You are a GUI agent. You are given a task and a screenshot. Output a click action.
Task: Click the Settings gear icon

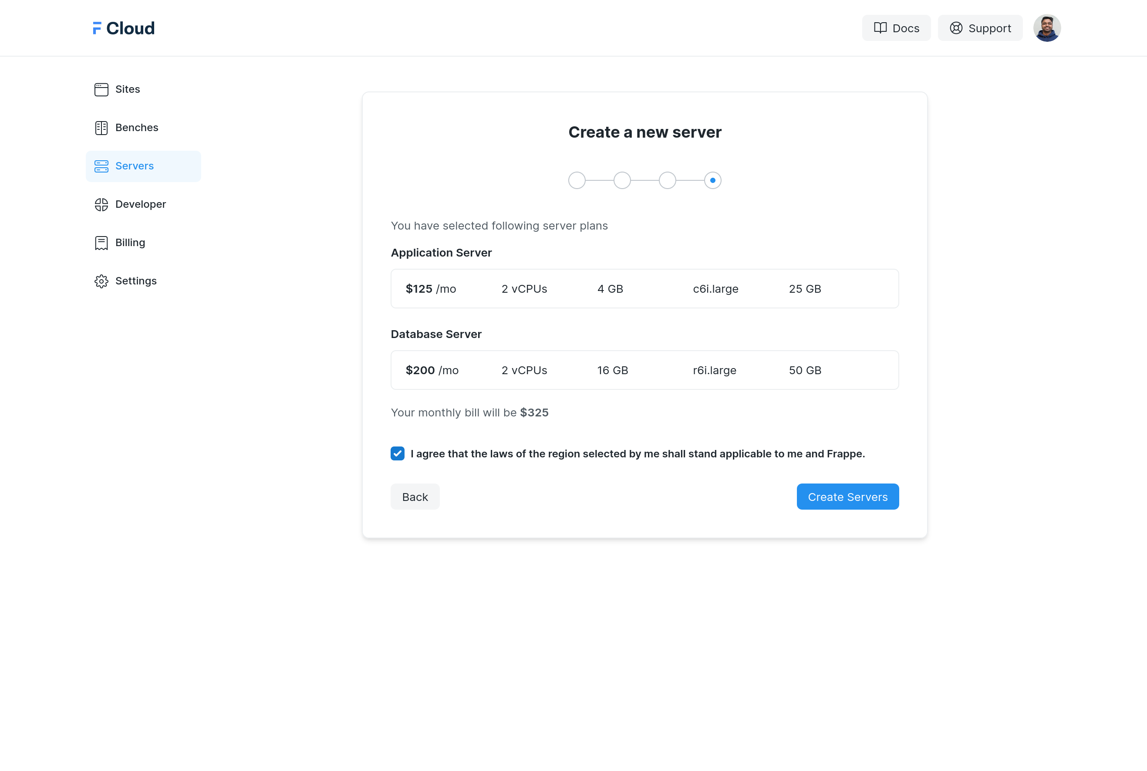tap(101, 281)
